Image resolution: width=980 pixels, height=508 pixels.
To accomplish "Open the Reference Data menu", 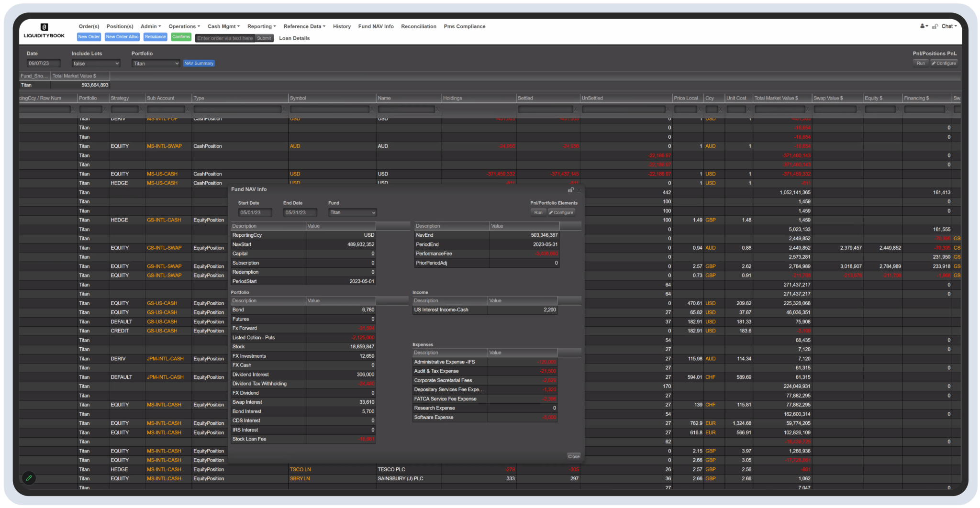I will [x=304, y=26].
